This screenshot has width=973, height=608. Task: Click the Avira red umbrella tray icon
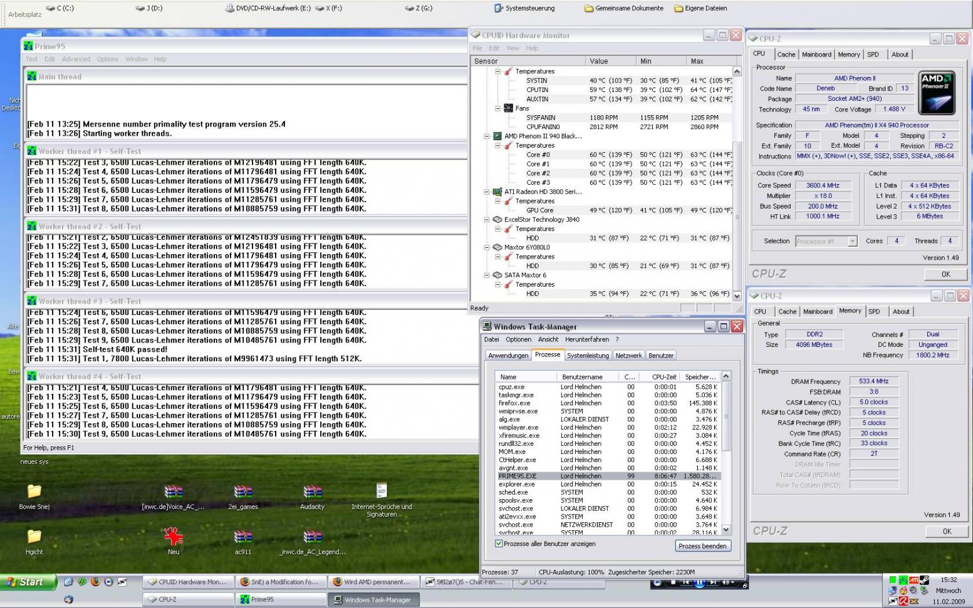click(903, 601)
